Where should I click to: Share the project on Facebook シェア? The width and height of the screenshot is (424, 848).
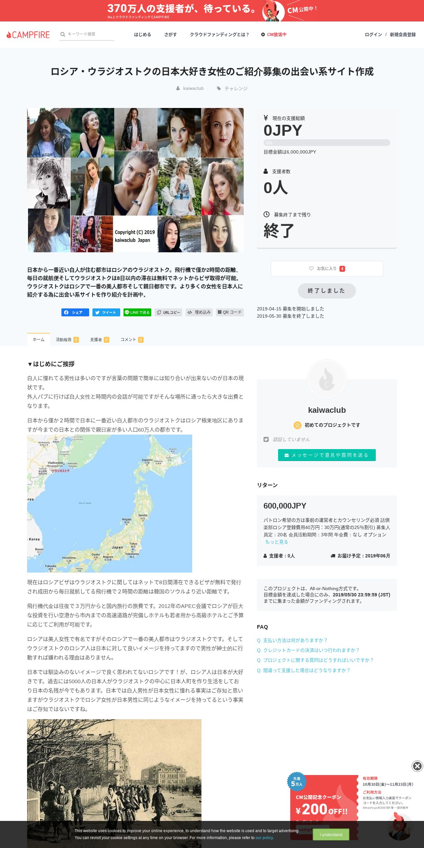pyautogui.click(x=75, y=312)
